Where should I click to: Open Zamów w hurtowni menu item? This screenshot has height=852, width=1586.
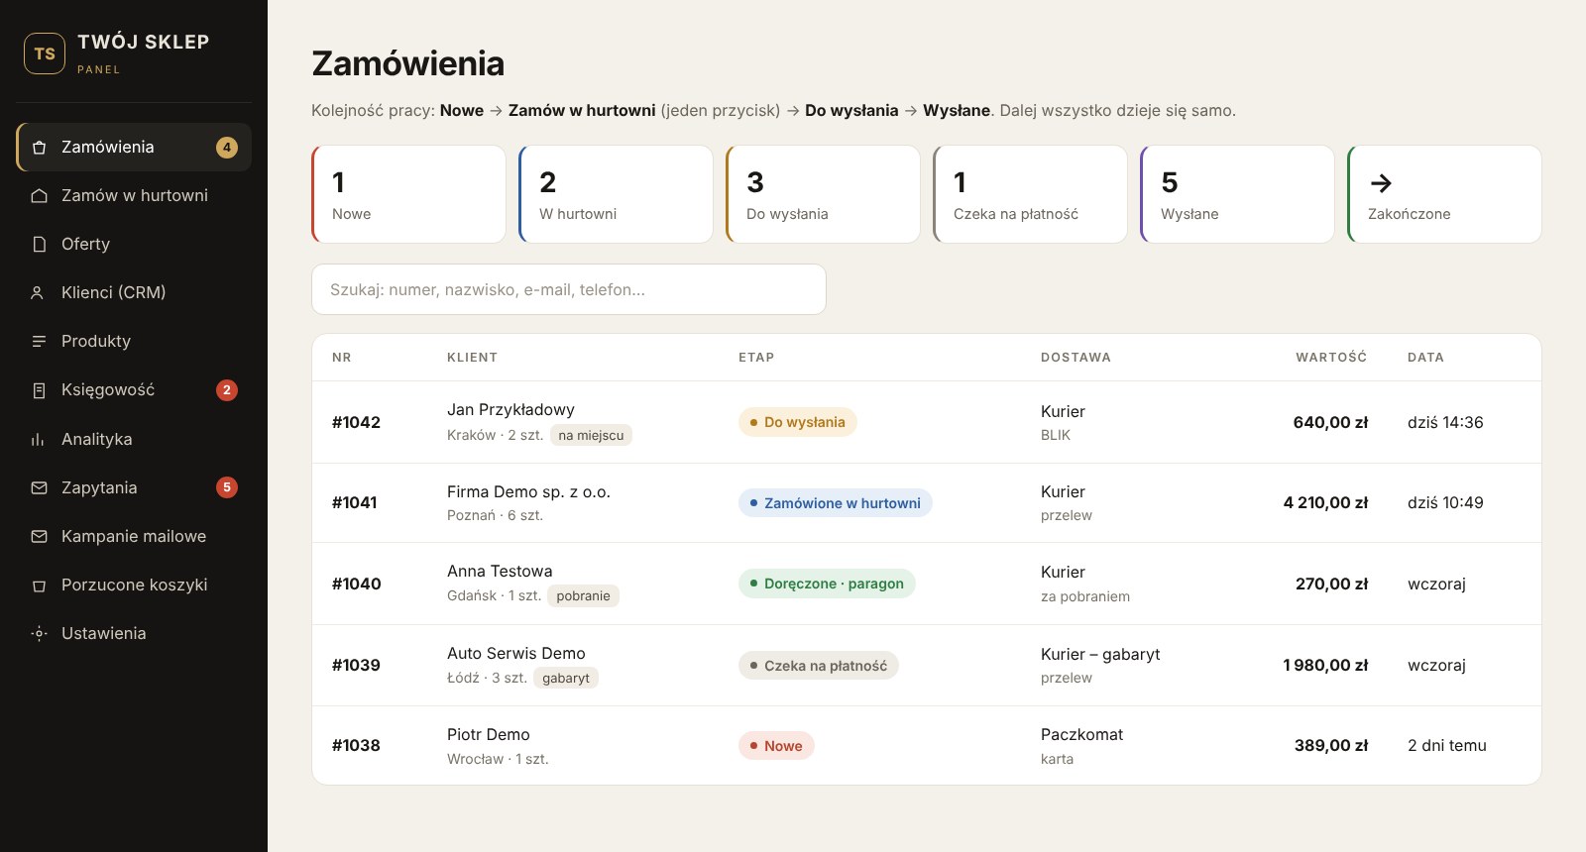[134, 196]
